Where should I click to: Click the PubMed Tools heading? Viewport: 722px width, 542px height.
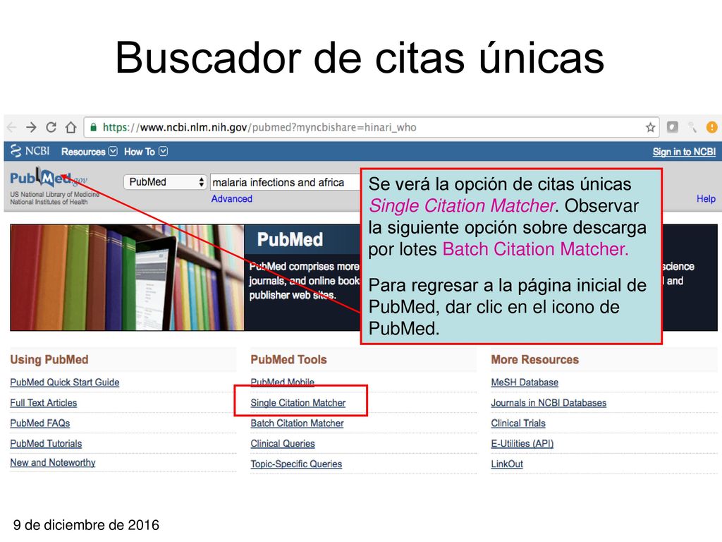[288, 359]
